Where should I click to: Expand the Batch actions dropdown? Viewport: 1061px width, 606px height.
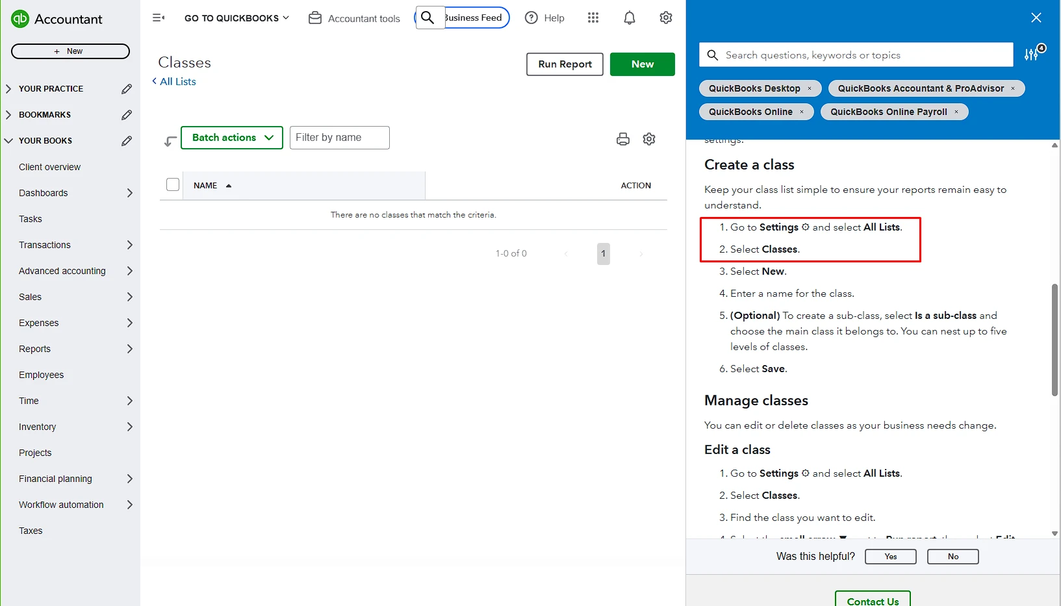231,137
